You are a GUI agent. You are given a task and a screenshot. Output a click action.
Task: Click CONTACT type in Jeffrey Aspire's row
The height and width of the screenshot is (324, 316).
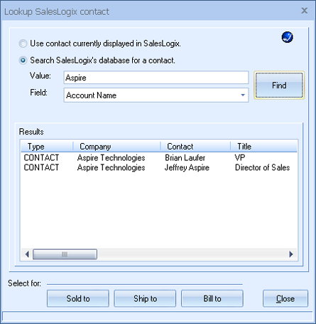click(41, 167)
